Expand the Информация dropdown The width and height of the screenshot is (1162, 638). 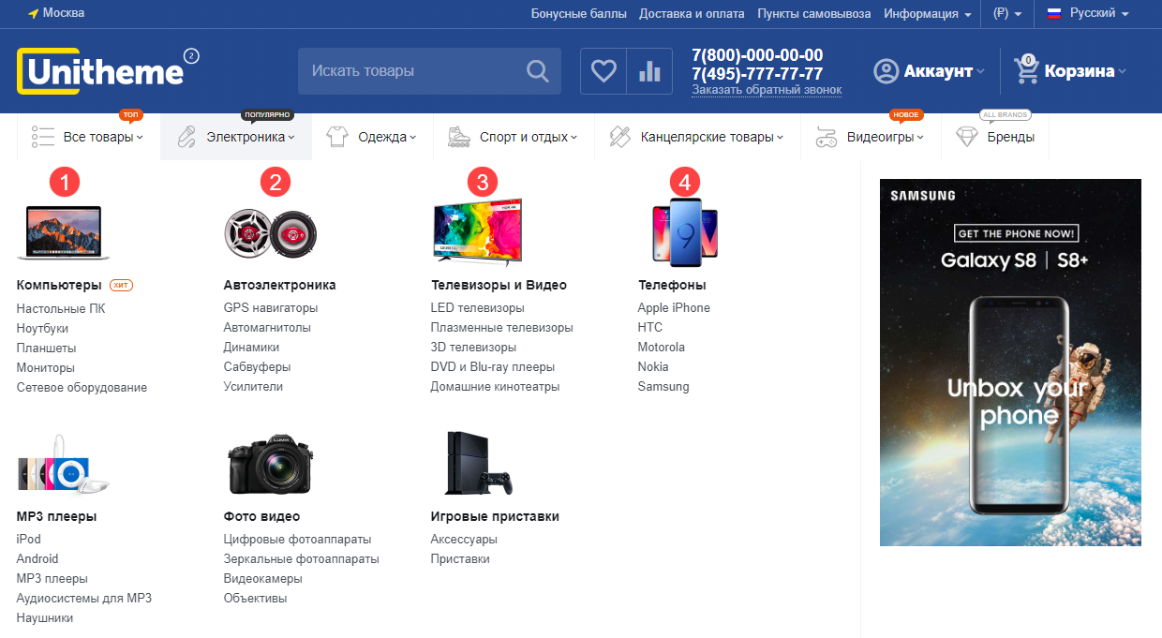click(x=927, y=14)
